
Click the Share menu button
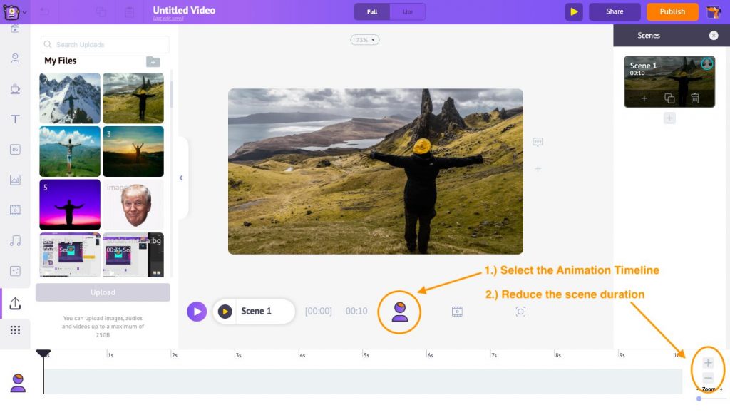click(x=614, y=11)
